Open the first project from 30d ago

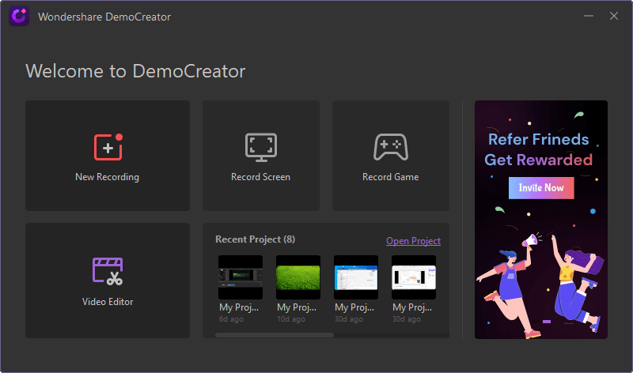356,277
